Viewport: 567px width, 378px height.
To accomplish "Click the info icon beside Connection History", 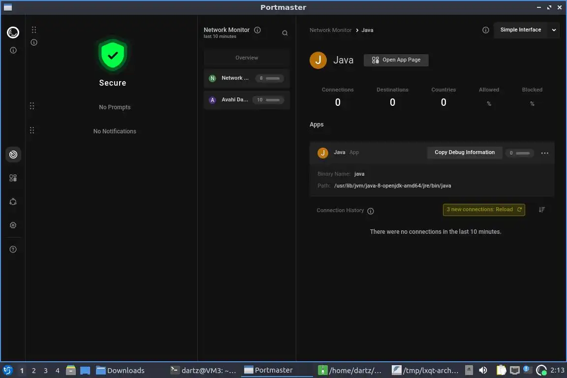I will tap(371, 211).
